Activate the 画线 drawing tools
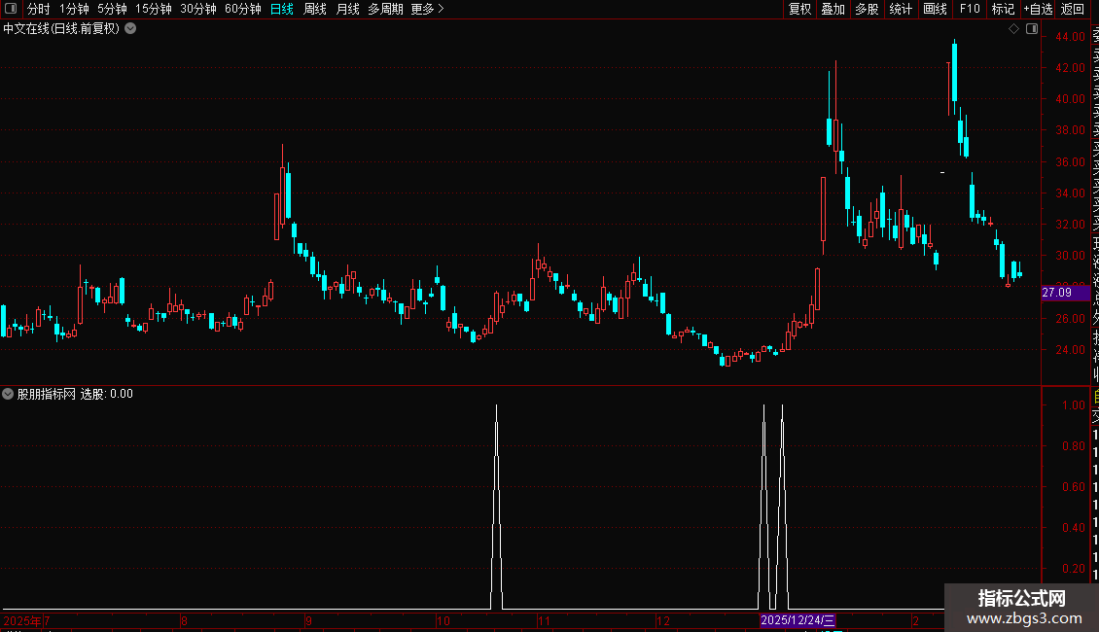Screen dimensions: 1099x632 tap(935, 9)
